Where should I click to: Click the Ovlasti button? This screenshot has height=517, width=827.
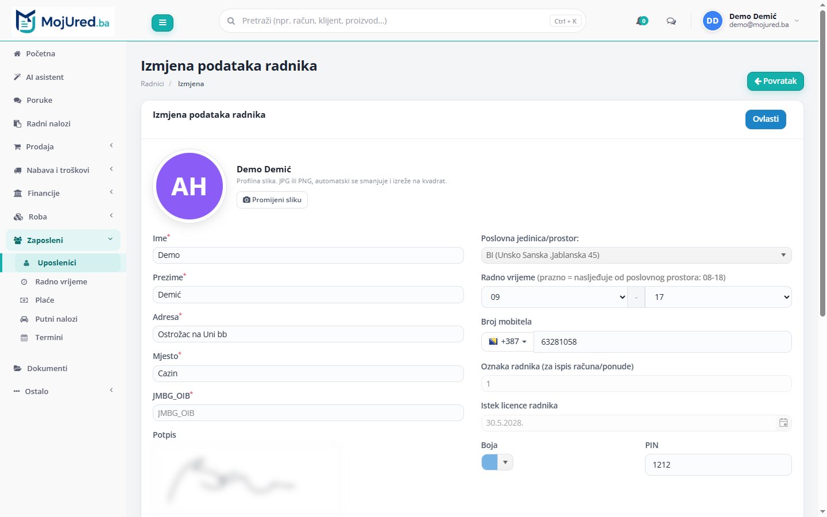point(766,119)
